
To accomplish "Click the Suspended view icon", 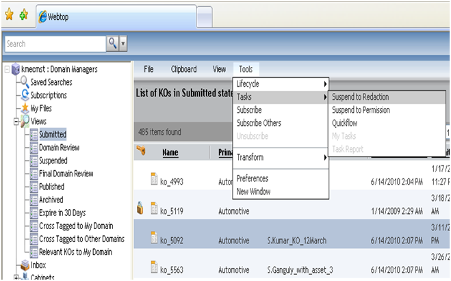I will click(34, 161).
